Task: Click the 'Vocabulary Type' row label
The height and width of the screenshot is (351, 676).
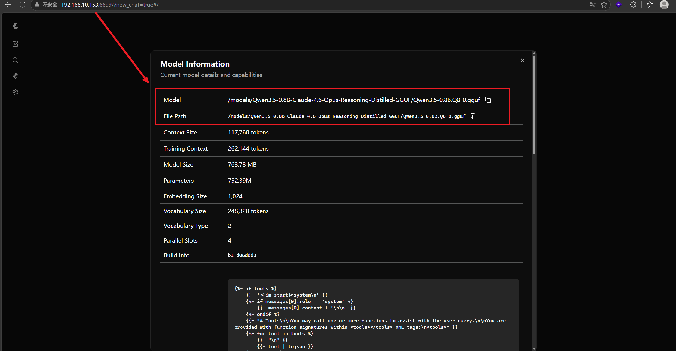Action: (186, 226)
